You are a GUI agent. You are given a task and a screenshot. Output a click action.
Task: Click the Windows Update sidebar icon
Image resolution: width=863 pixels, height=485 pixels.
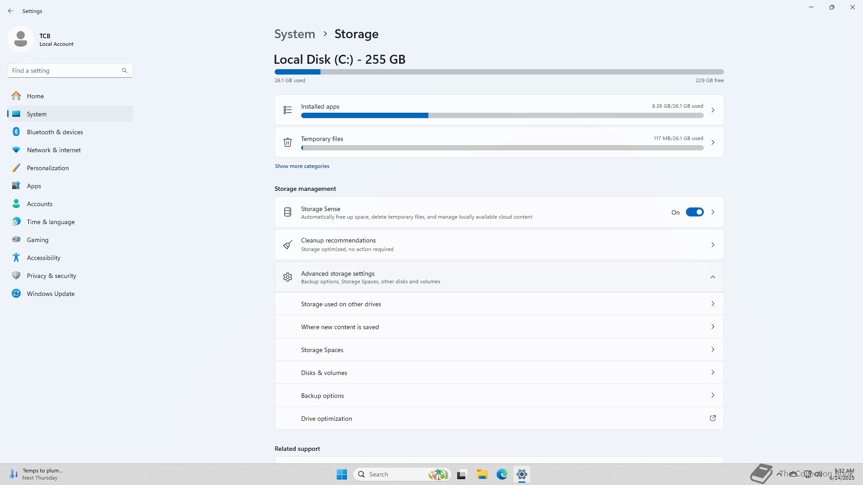coord(16,294)
